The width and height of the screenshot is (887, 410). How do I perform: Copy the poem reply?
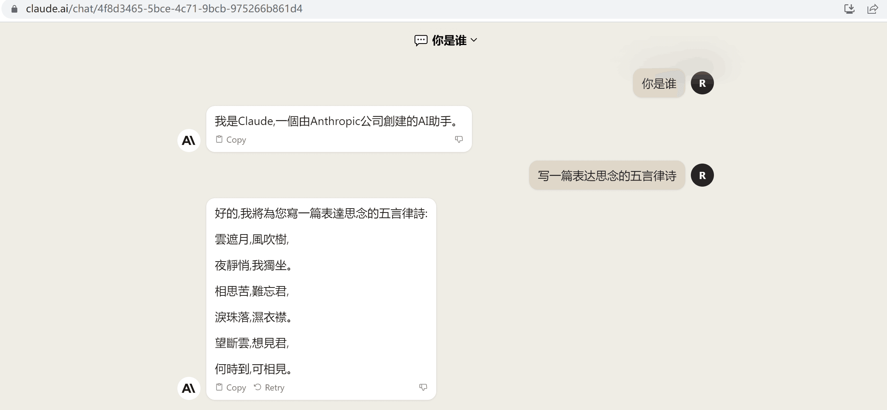(x=231, y=387)
